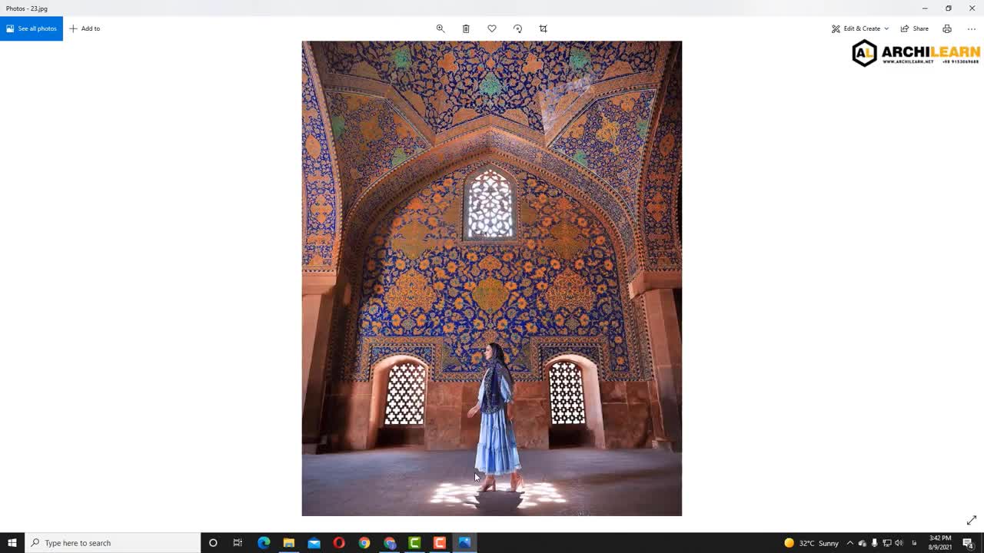The height and width of the screenshot is (553, 984).
Task: Delete the photo with the trash icon
Action: pyautogui.click(x=466, y=28)
